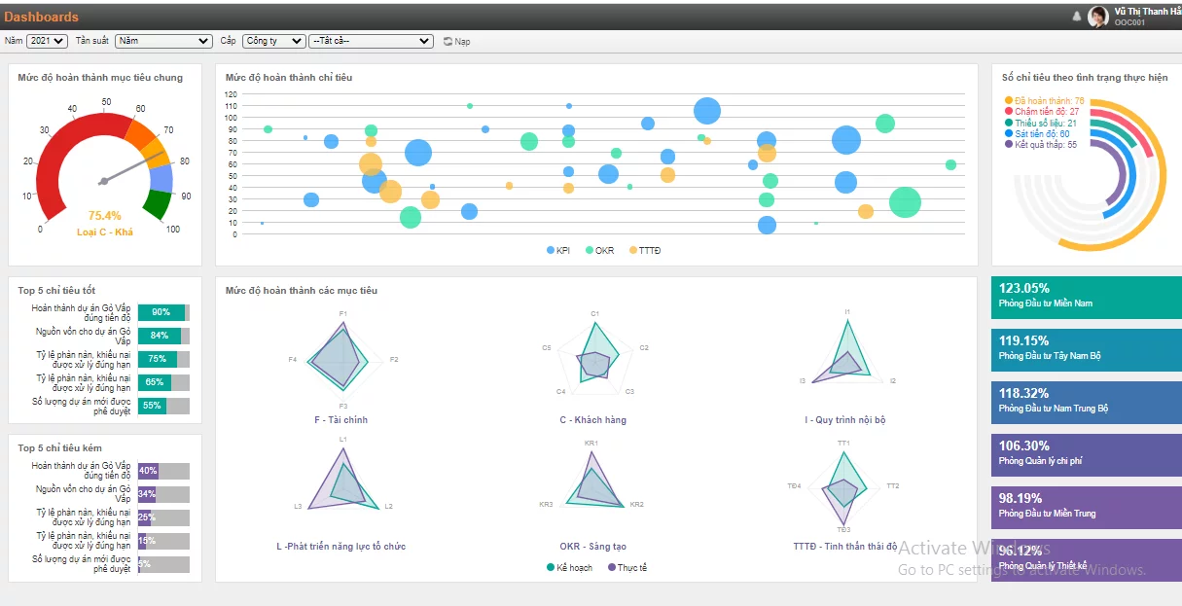Image resolution: width=1182 pixels, height=606 pixels.
Task: Open the Phòng Đầu tư Miền Nam tile
Action: [x=1086, y=297]
